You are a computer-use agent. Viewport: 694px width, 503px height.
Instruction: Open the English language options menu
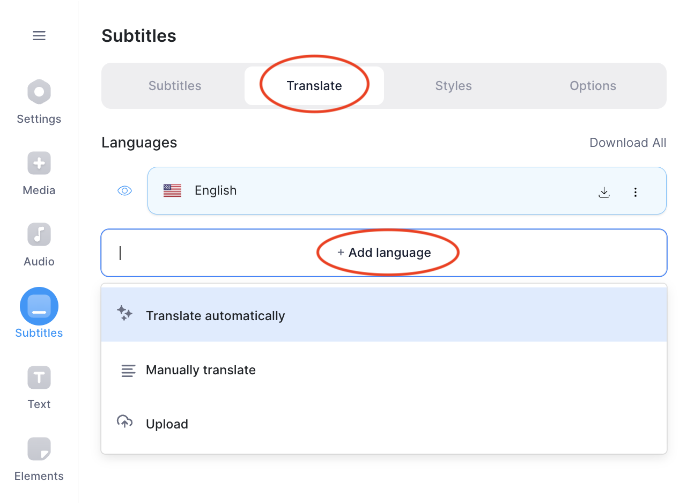(x=636, y=191)
